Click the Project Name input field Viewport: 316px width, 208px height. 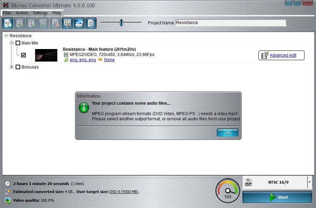(x=231, y=23)
